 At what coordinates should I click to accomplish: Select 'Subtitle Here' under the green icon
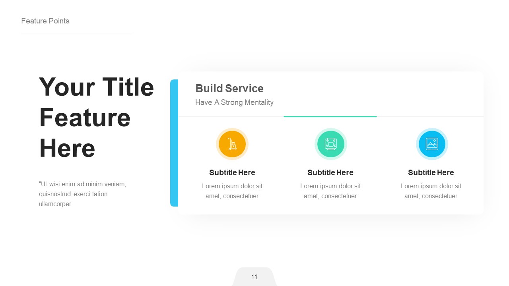pyautogui.click(x=330, y=172)
